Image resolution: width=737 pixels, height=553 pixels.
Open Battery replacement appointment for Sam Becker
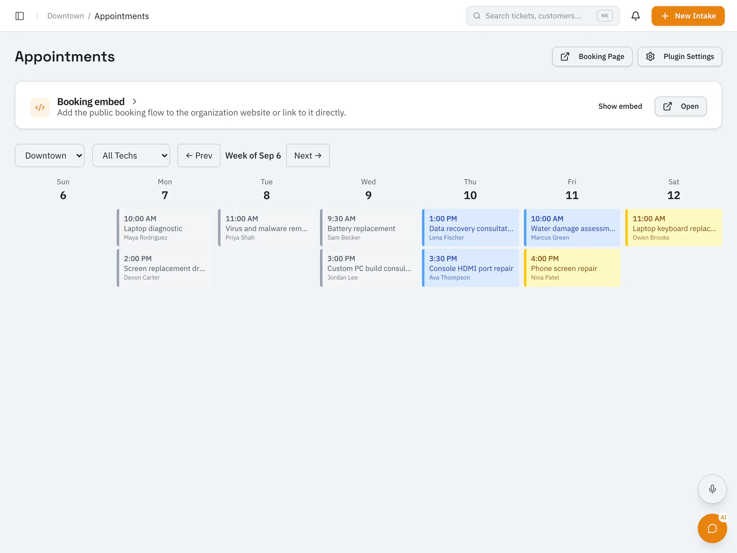[x=368, y=228]
